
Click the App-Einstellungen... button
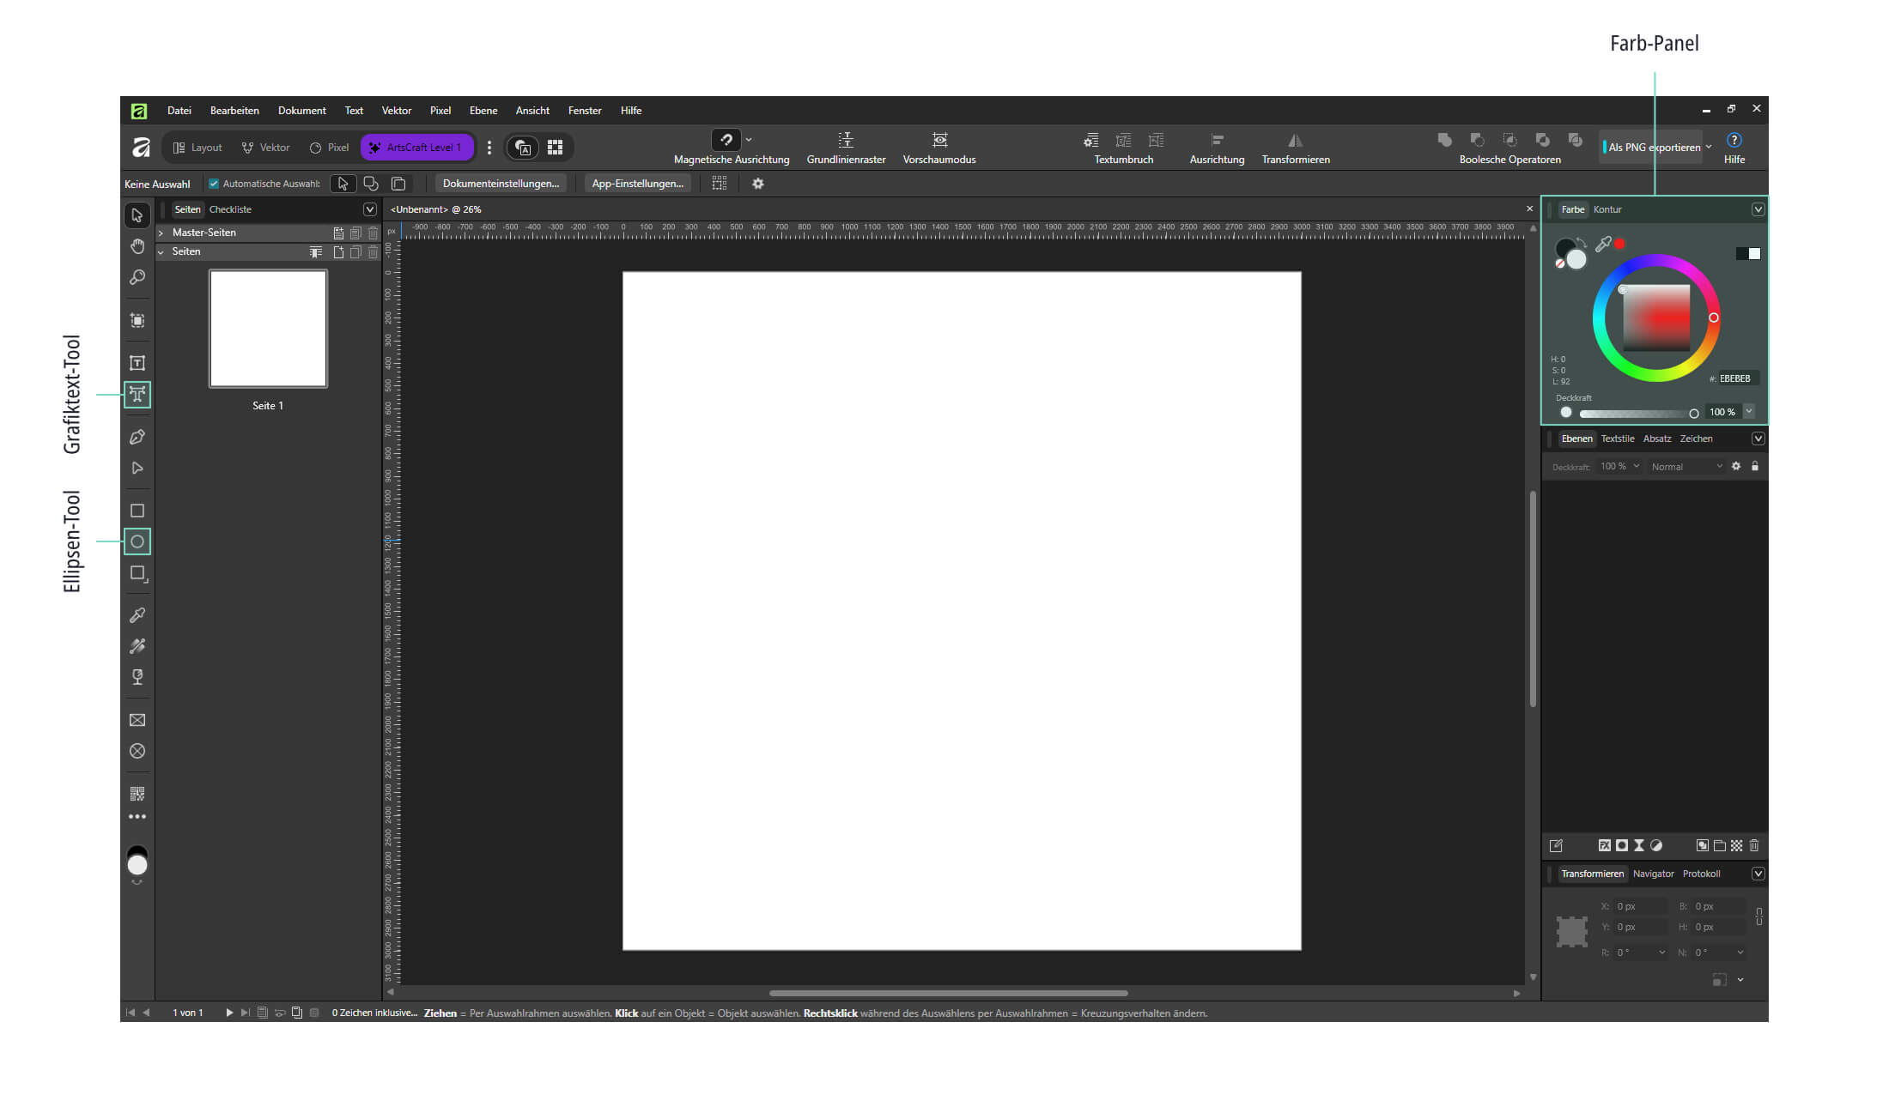[637, 184]
